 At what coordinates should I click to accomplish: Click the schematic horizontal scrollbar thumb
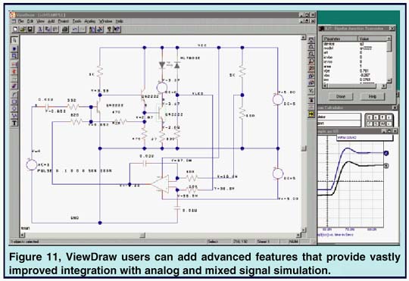[142, 236]
